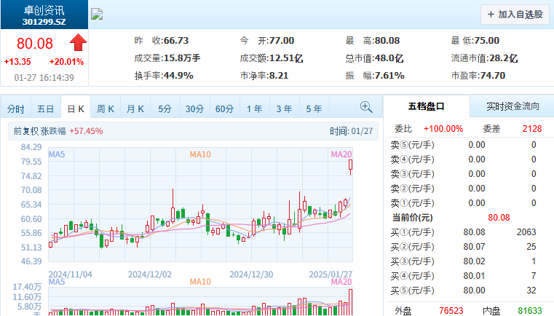Click the 前复权 涨跌幅 +57.45% label
Image resolution: width=554 pixels, height=316 pixels.
point(58,131)
